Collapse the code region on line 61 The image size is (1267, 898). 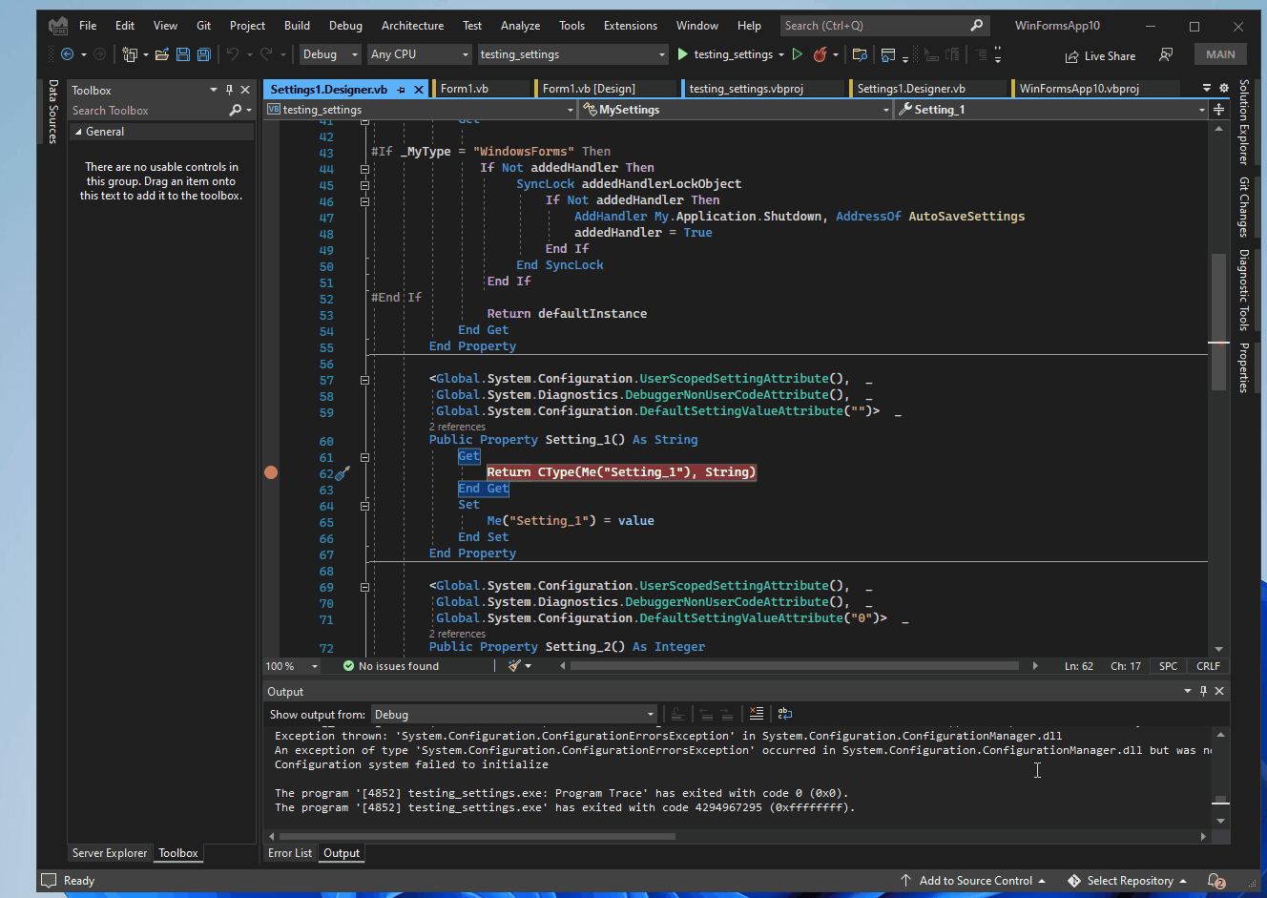[x=364, y=456]
